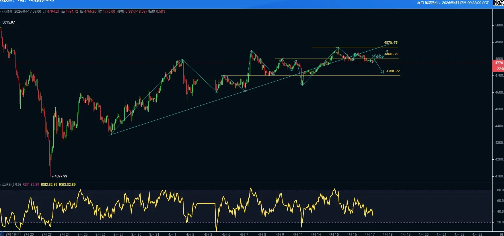
Task: Click the 60.0 tick on the RSI axis
Action: pos(500,201)
